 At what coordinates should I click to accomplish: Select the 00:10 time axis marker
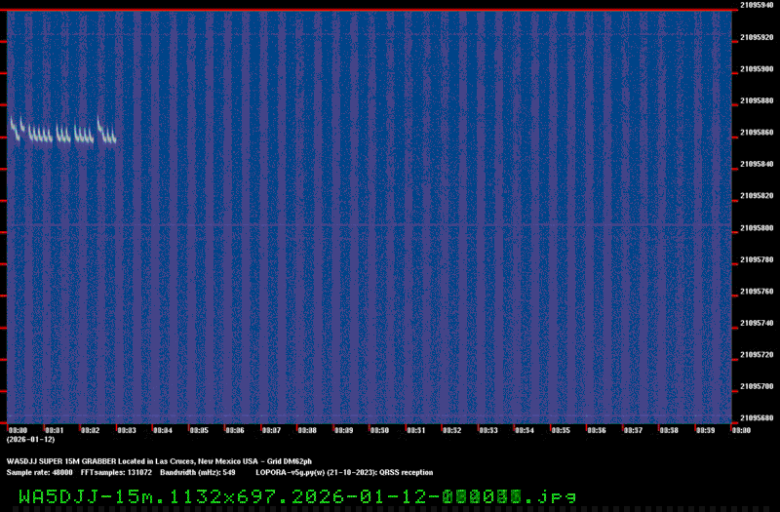click(x=379, y=430)
